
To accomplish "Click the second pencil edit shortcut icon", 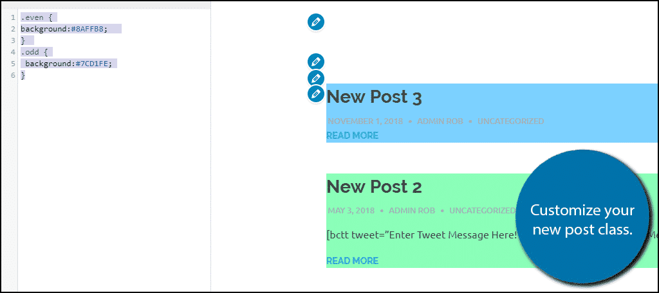I will pos(315,62).
